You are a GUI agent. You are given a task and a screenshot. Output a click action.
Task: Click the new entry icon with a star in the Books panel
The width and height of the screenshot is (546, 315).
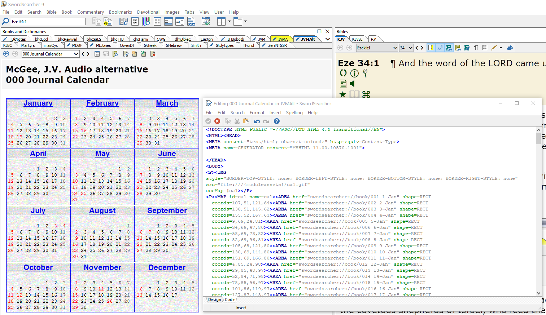coord(134,54)
